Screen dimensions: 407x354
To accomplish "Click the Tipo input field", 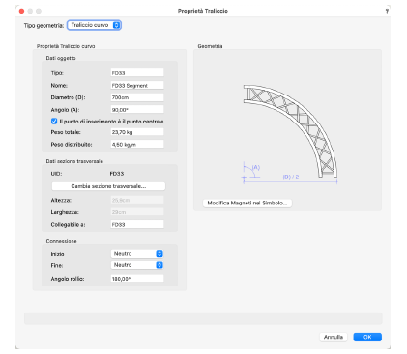I will coord(137,73).
